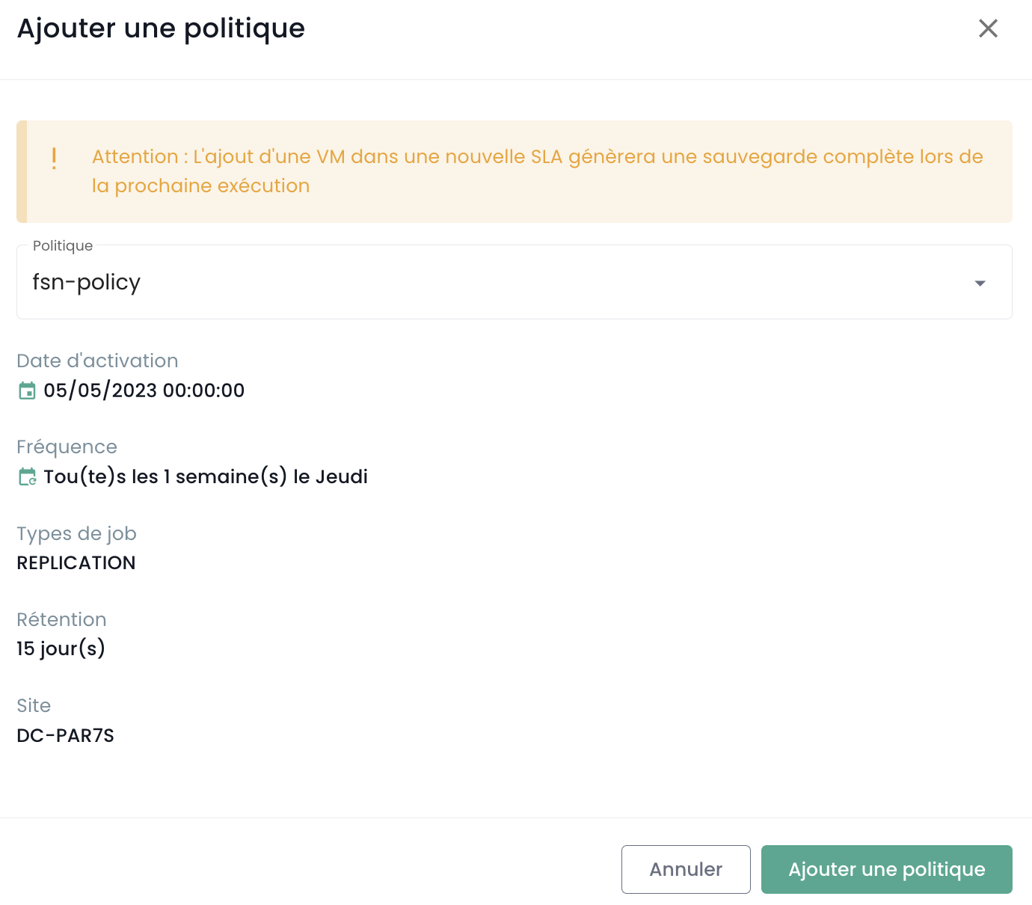This screenshot has width=1032, height=905.
Task: Click the Date d'activation label
Action: [x=97, y=361]
